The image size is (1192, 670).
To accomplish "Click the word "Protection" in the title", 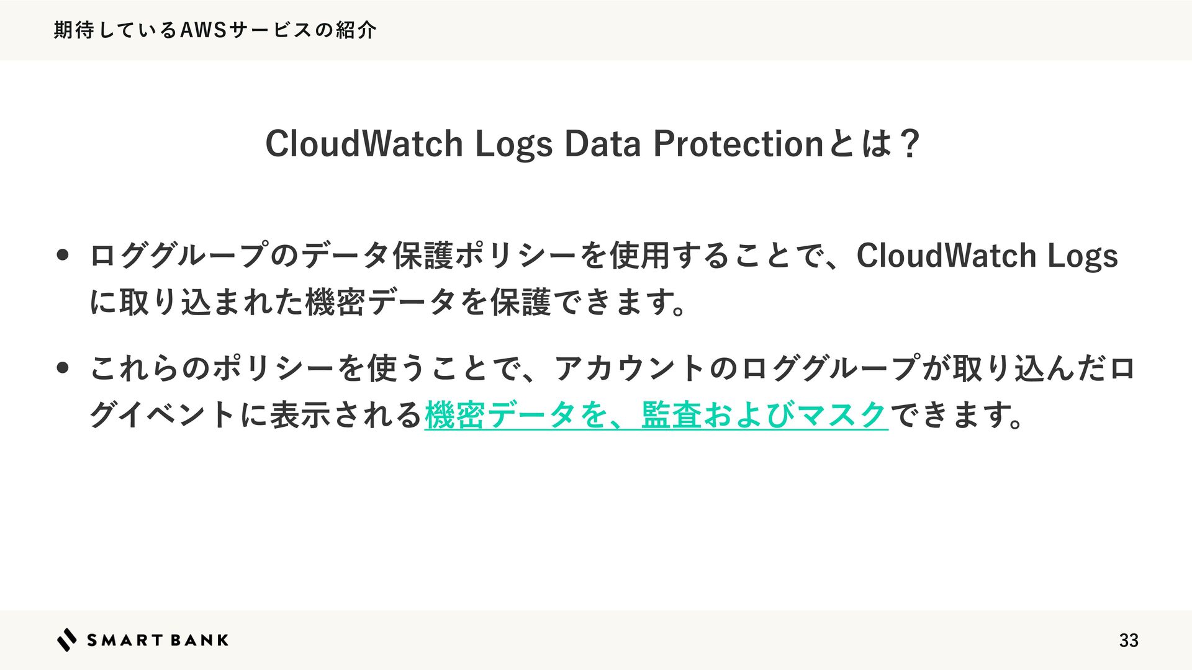I will [x=738, y=143].
